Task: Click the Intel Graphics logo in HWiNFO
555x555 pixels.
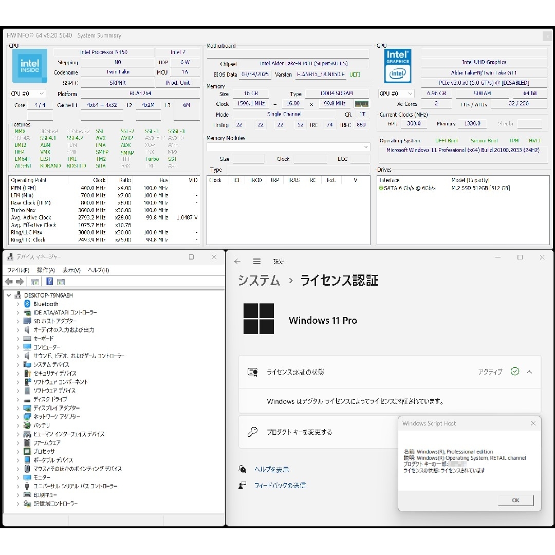Action: 397,66
